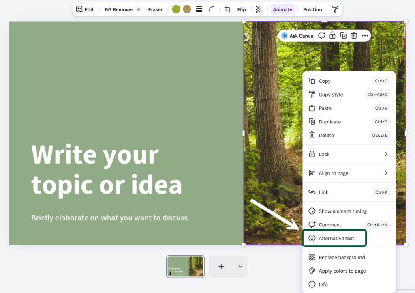The image size is (415, 293).
Task: Click the add comment icon in floating toolbar
Action: pos(322,36)
